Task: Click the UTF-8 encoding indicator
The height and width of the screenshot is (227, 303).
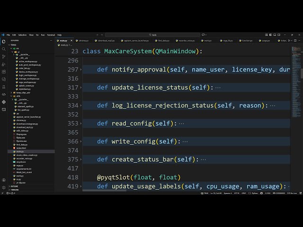Action: pyautogui.click(x=237, y=193)
